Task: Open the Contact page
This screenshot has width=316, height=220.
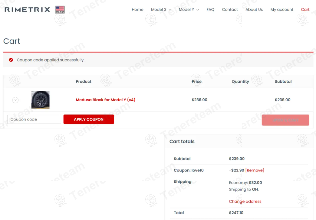Action: (x=230, y=9)
